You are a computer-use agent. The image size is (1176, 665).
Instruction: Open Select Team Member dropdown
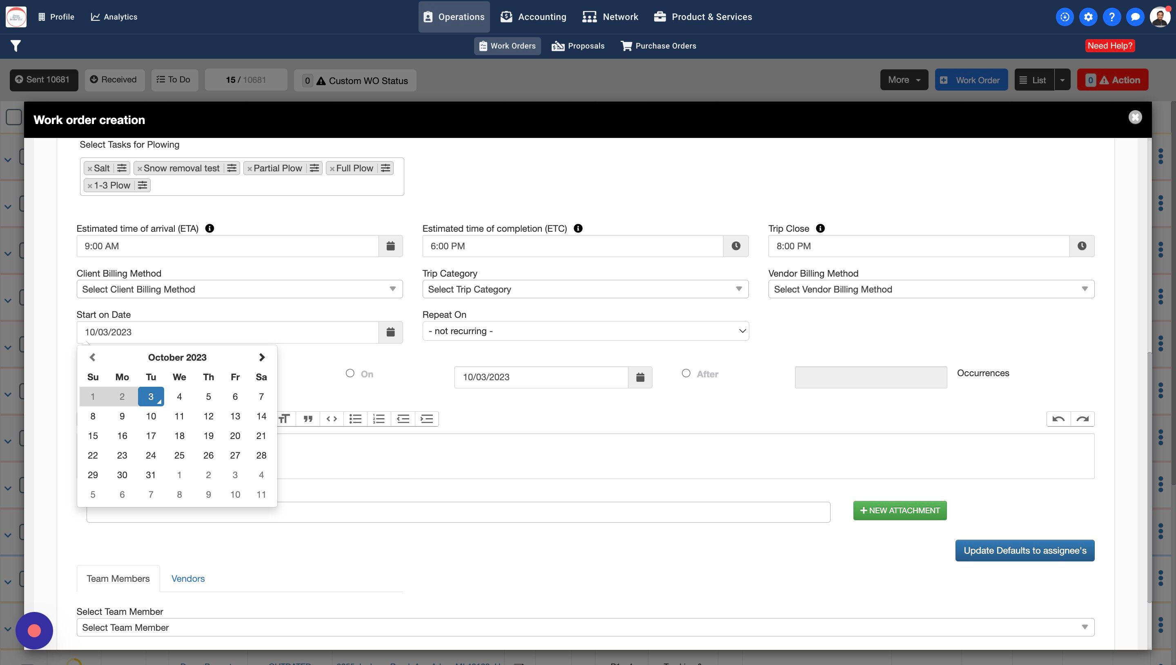[x=585, y=627]
